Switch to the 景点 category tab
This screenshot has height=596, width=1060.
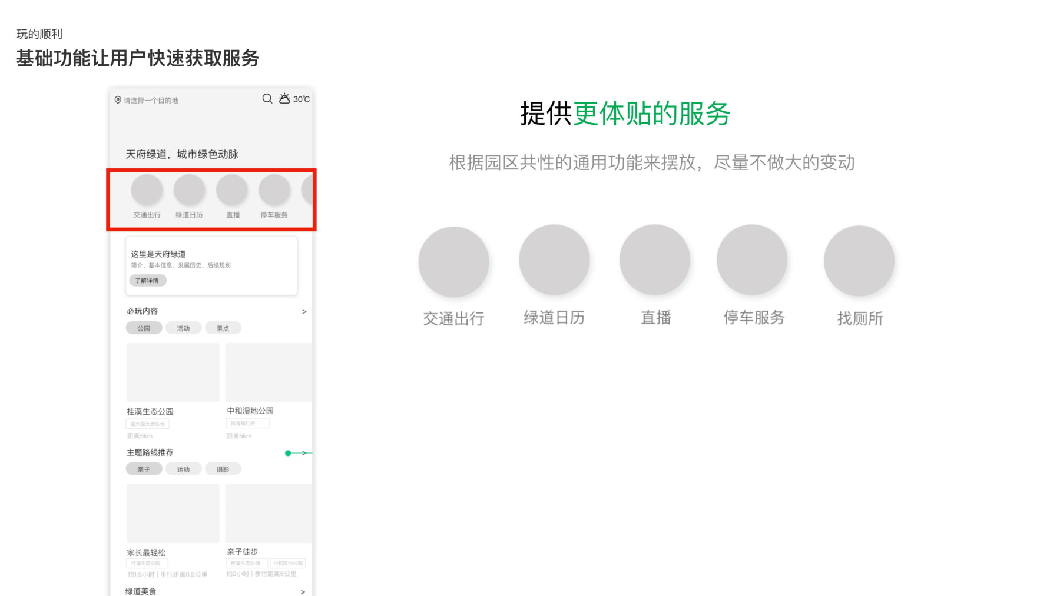click(x=223, y=328)
